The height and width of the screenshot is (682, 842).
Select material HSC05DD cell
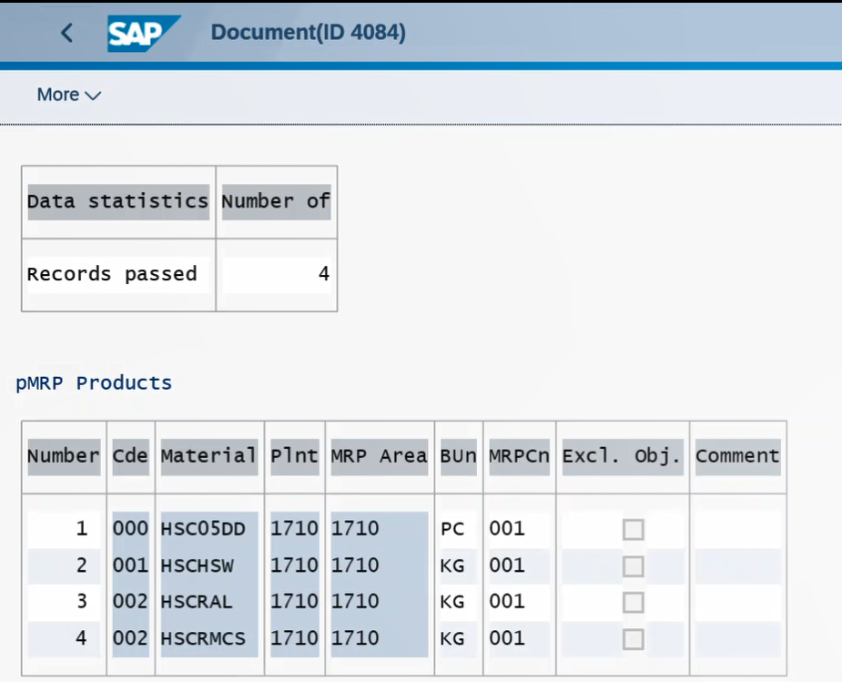click(x=208, y=529)
